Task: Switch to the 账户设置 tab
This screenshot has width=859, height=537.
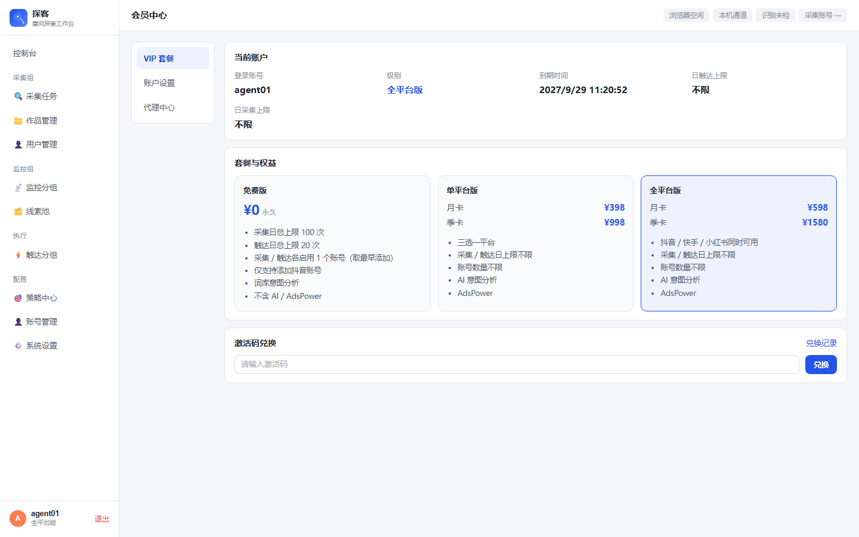Action: coord(173,83)
